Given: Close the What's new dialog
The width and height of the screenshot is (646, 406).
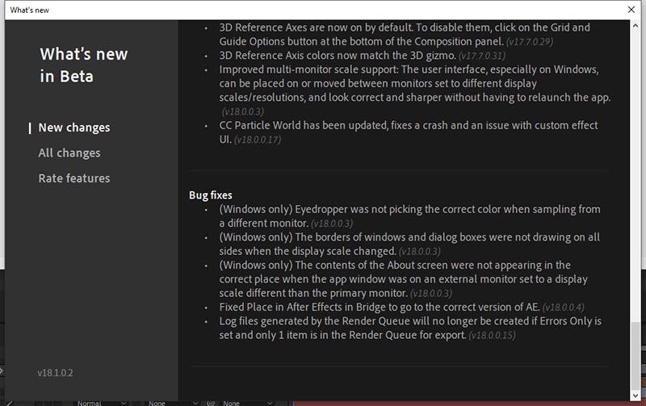Looking at the screenshot, I should (x=631, y=9).
